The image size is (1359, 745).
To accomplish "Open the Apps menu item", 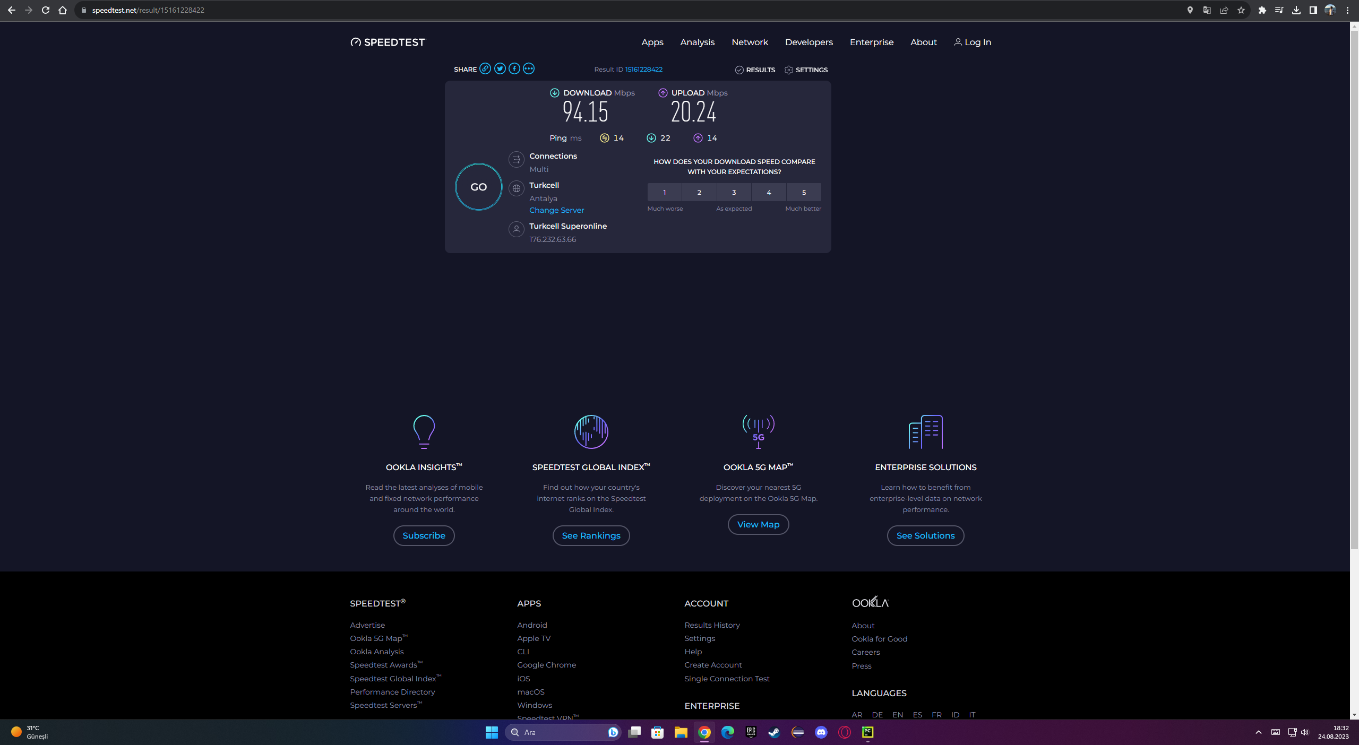I will pyautogui.click(x=652, y=42).
